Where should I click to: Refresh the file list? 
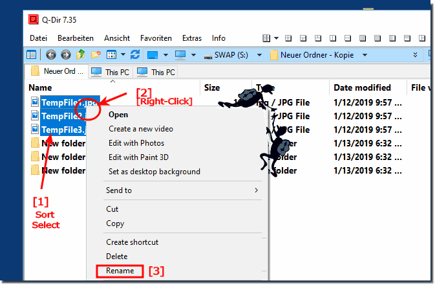click(135, 54)
